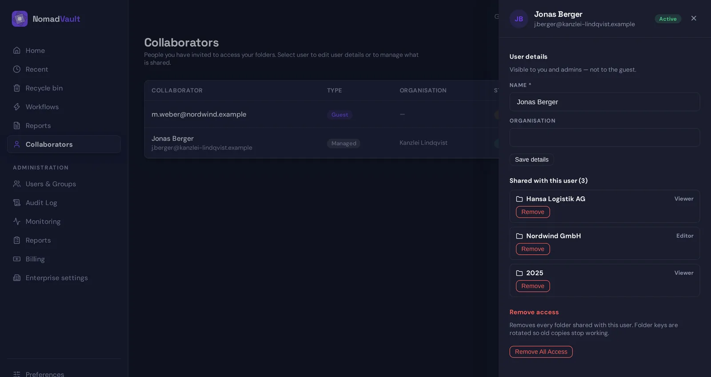Select Jonas Berger in collaborators table
Viewport: 711px width, 377px height.
coord(321,143)
